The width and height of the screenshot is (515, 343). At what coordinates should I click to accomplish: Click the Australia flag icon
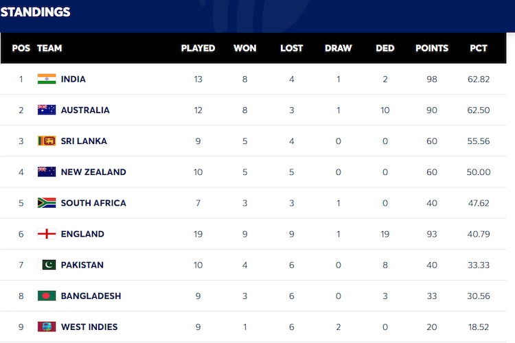(47, 110)
